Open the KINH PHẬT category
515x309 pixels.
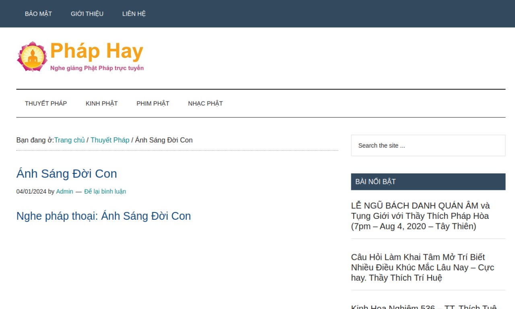[101, 103]
